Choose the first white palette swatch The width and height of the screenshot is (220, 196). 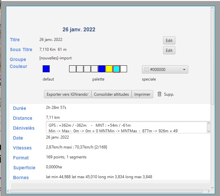point(72,69)
